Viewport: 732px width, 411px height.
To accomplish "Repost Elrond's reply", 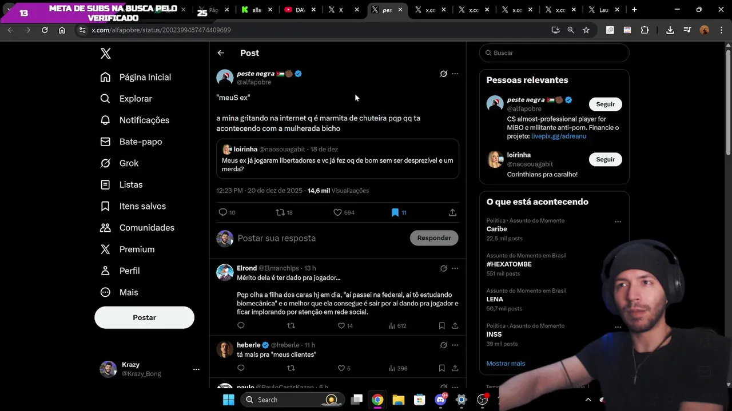I will pos(291,326).
